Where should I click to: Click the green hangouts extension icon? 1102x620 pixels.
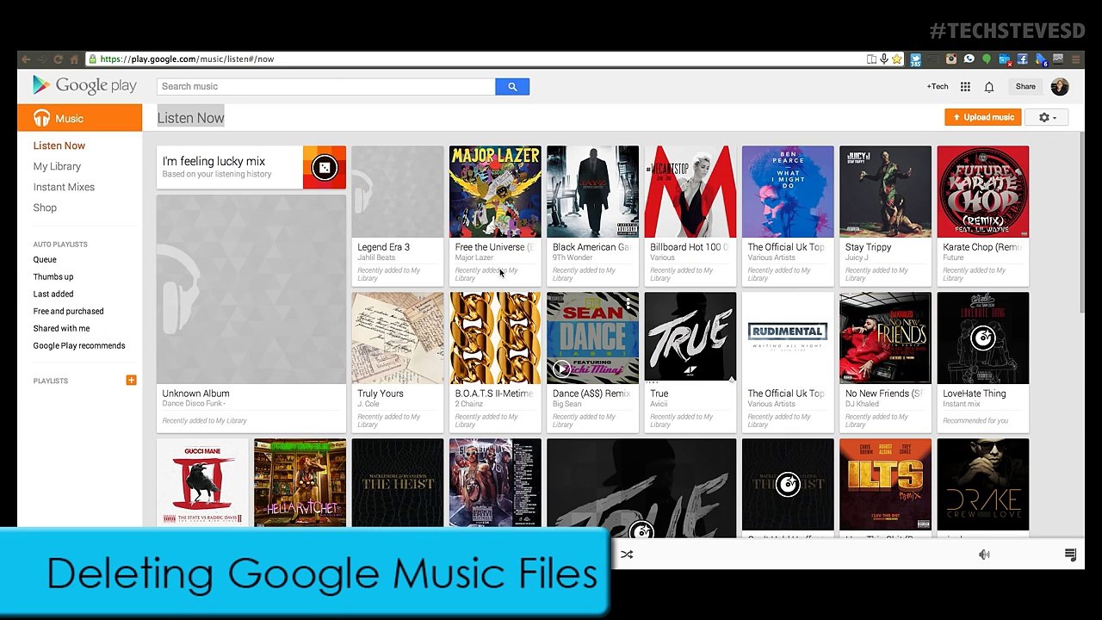(987, 59)
